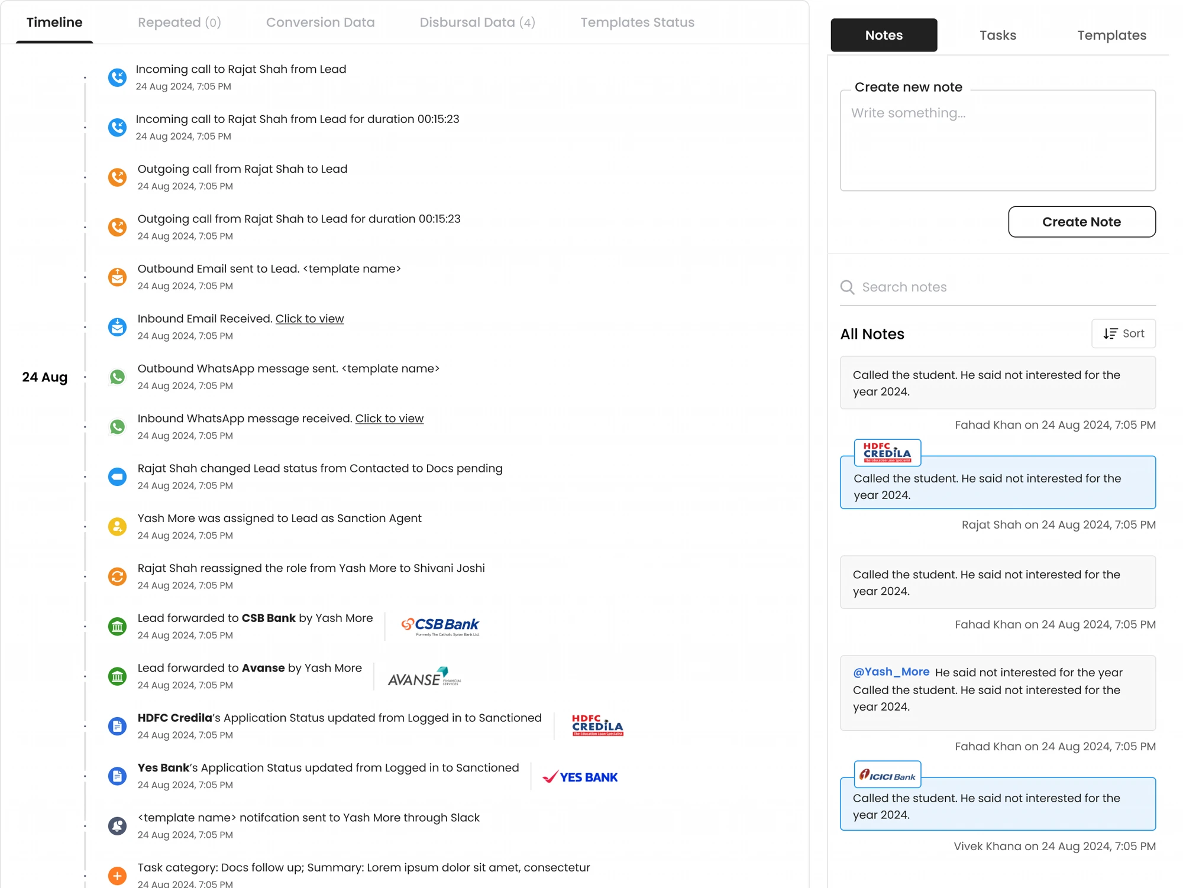Switch to the Timeline tab
Image resolution: width=1183 pixels, height=888 pixels.
pyautogui.click(x=54, y=22)
